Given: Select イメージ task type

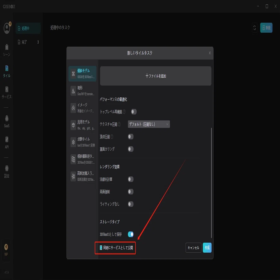Looking at the screenshot, I should point(82,108).
